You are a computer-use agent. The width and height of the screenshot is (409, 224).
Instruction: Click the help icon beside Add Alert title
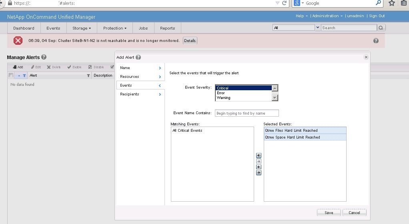(x=138, y=57)
